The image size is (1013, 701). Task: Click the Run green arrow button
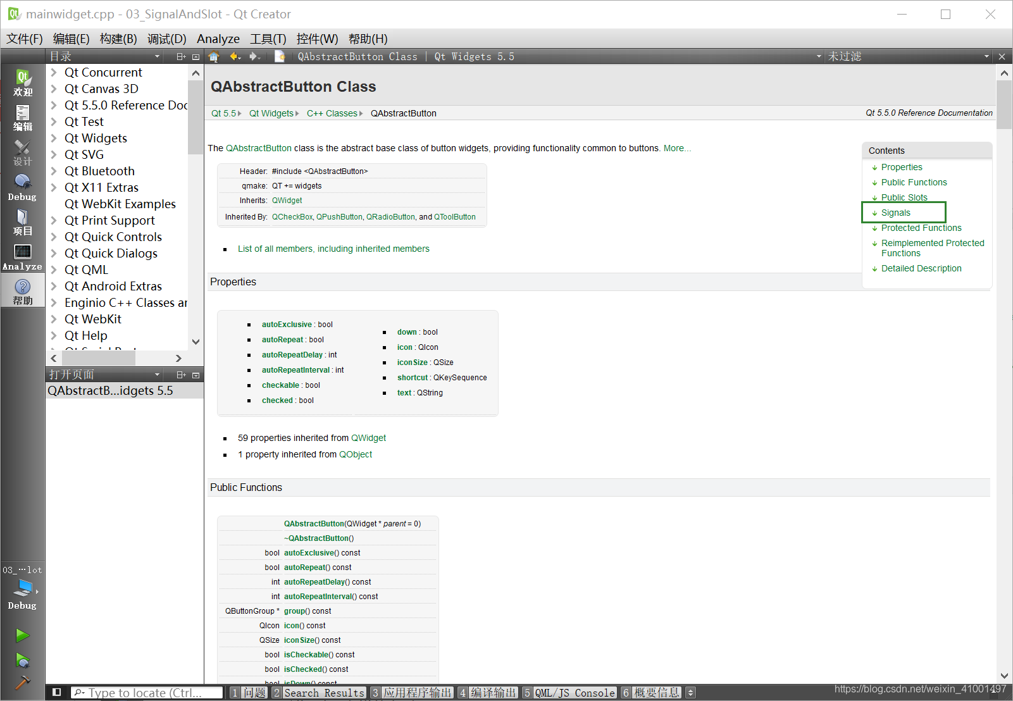tap(23, 635)
